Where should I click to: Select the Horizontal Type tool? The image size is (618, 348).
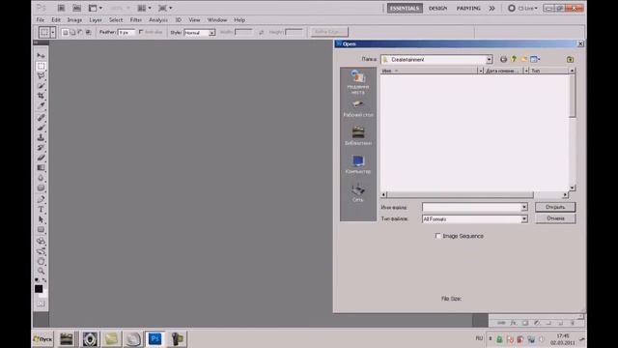[x=41, y=210]
